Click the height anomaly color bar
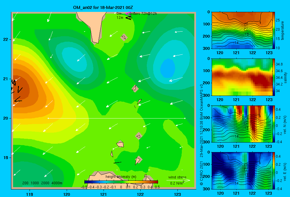The width and height of the screenshot is (290, 197). (x=121, y=182)
